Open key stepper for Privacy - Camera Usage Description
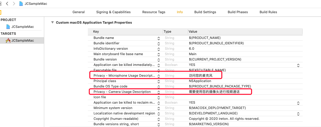 click(159, 92)
